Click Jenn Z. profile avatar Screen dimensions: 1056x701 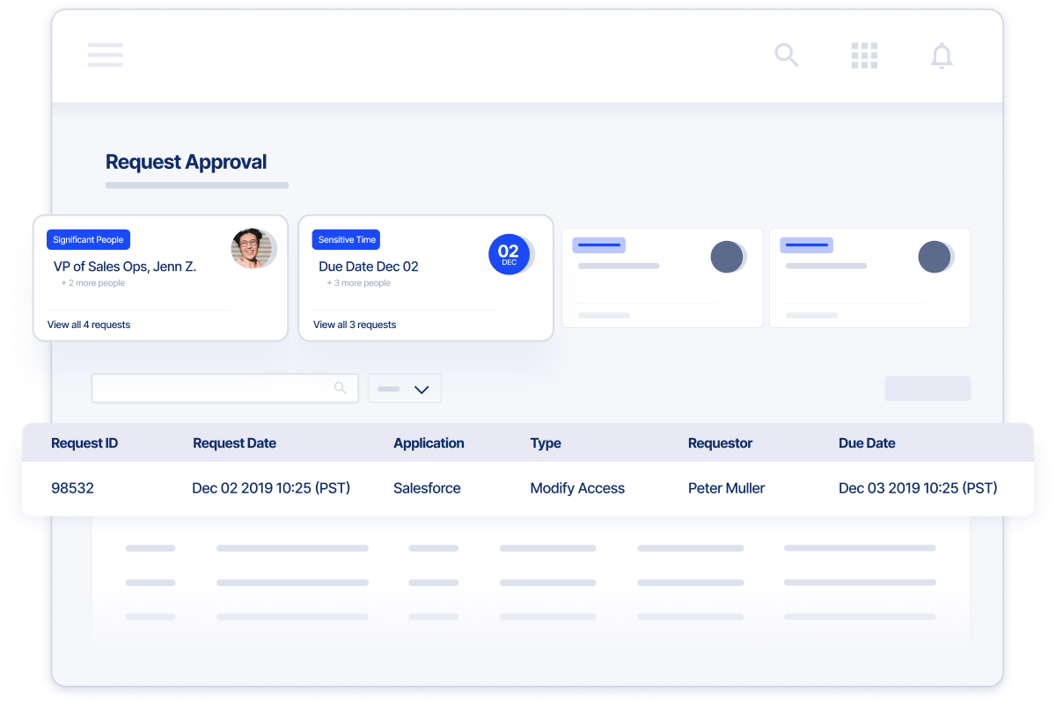pyautogui.click(x=253, y=249)
